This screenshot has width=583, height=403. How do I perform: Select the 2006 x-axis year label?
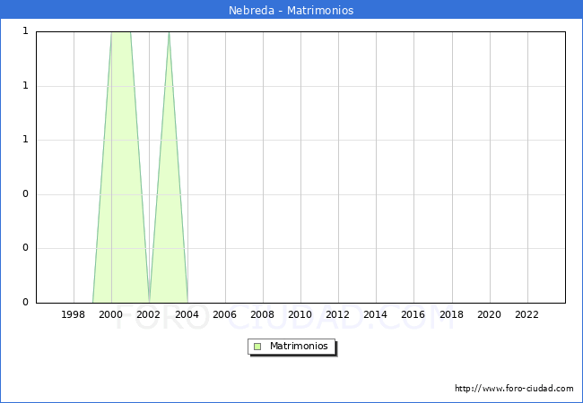coord(224,314)
